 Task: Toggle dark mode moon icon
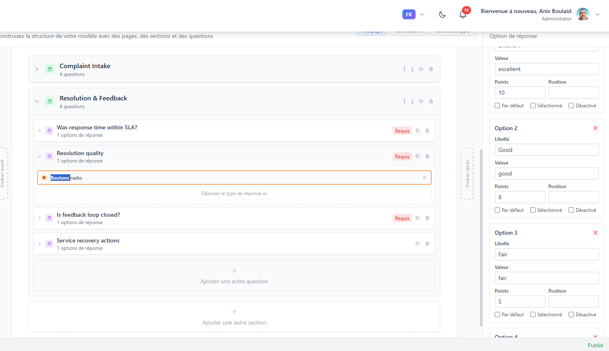pos(442,15)
